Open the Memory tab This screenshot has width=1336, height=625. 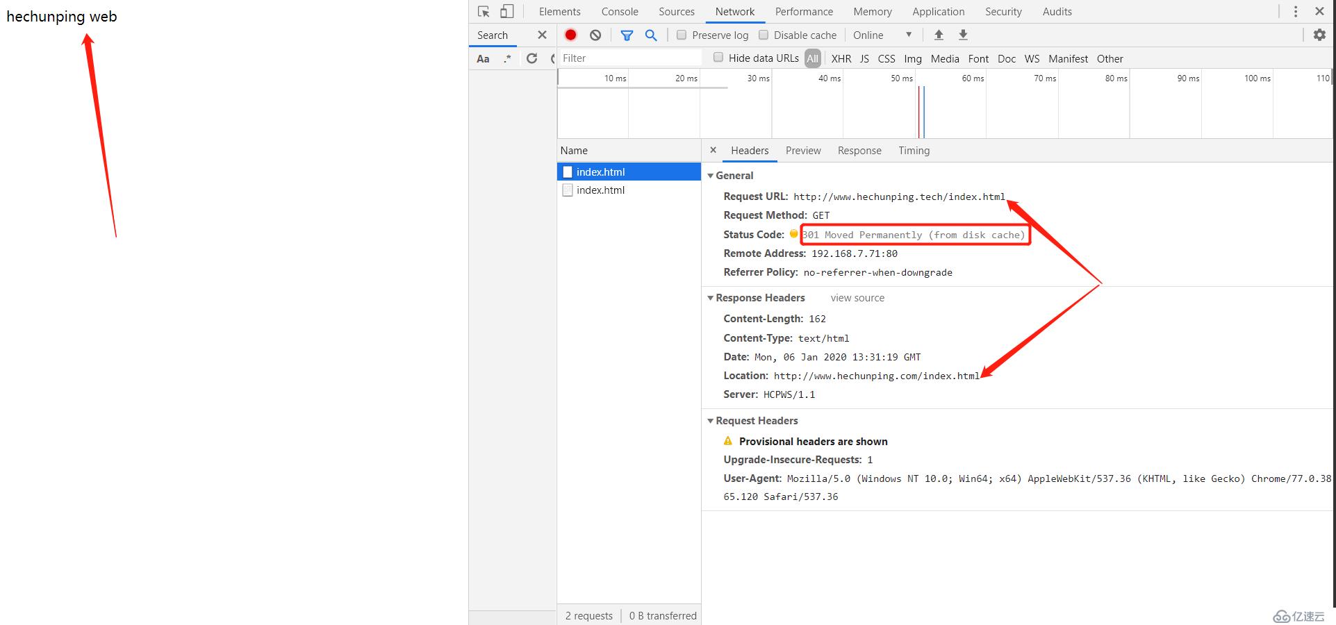coord(873,12)
